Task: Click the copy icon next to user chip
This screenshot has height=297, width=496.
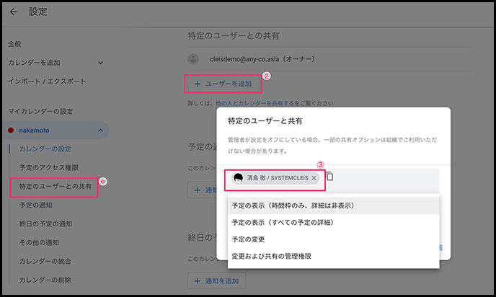Action: (x=329, y=176)
